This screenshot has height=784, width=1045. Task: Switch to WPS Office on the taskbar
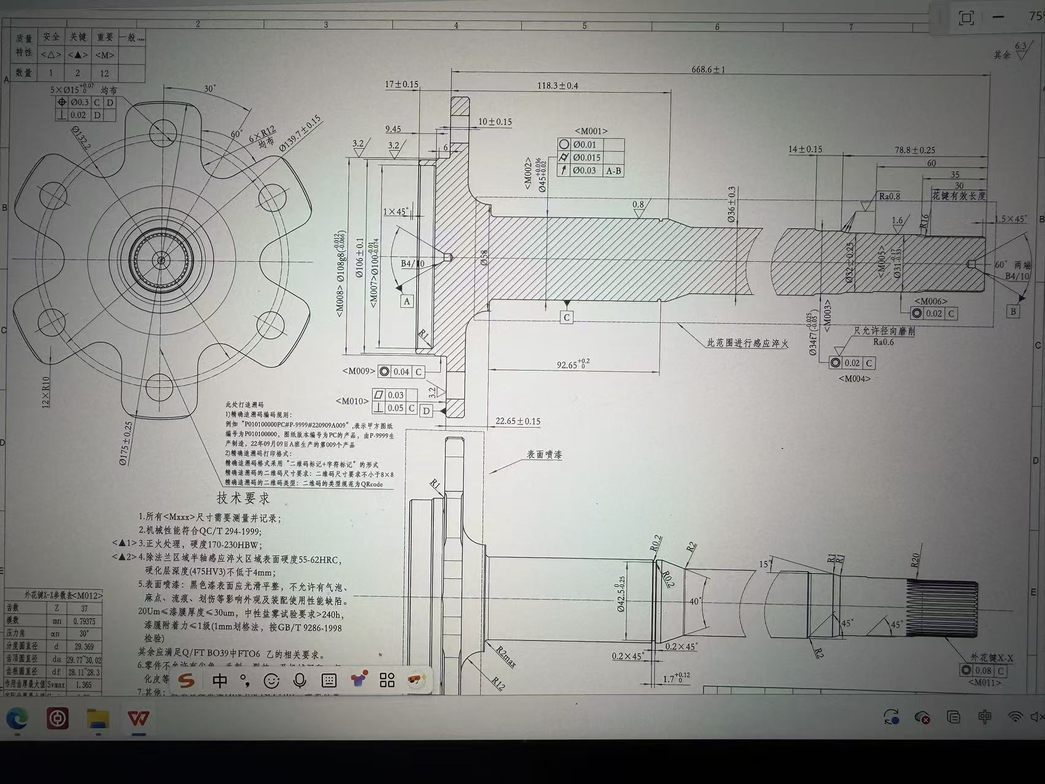[x=138, y=718]
